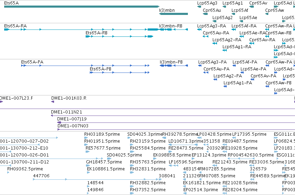The image size is (295, 195).
Task: Select the DME1-007N03 BAC clone label
Action: [x=73, y=126]
